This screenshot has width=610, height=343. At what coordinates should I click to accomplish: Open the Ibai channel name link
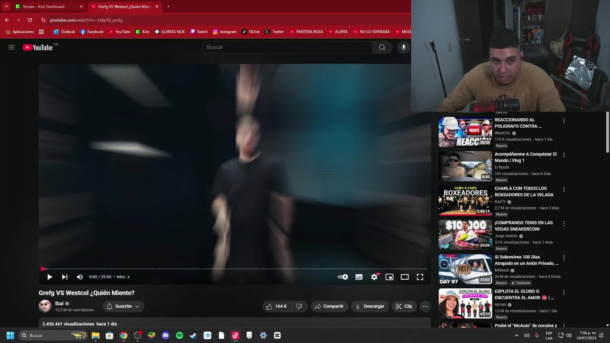59,303
